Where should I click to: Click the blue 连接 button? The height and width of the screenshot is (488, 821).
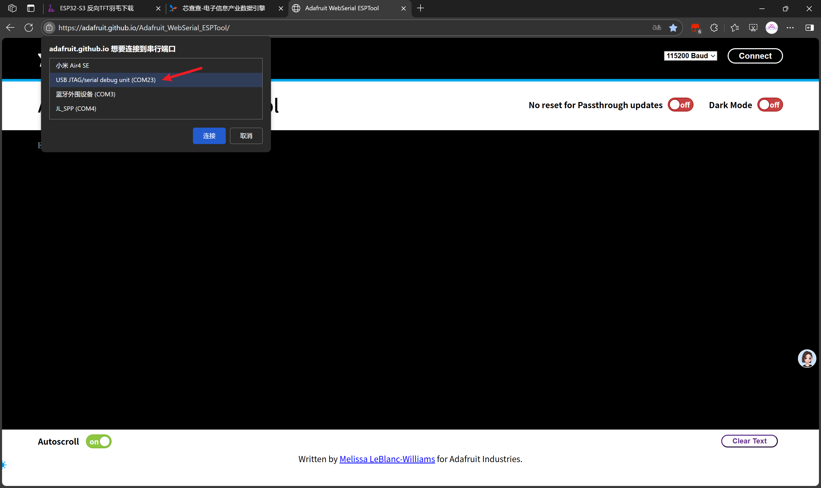click(209, 136)
